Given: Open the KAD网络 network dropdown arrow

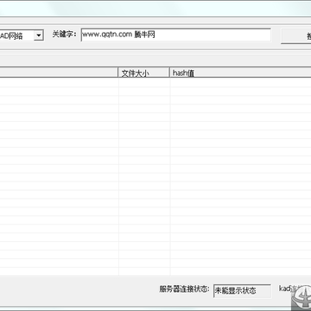Looking at the screenshot, I should 39,35.
